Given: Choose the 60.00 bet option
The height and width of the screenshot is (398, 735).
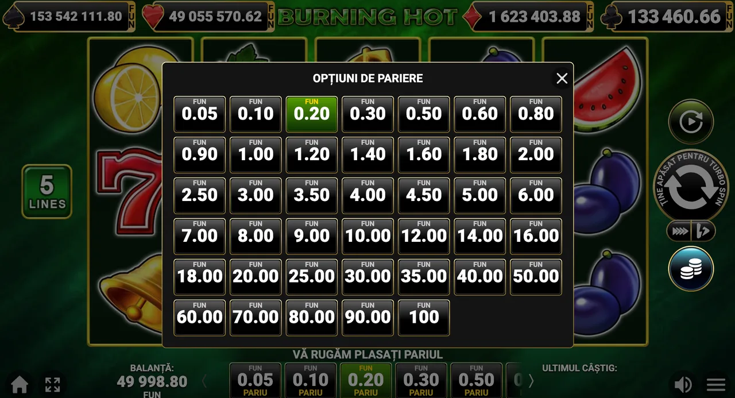Looking at the screenshot, I should (200, 318).
